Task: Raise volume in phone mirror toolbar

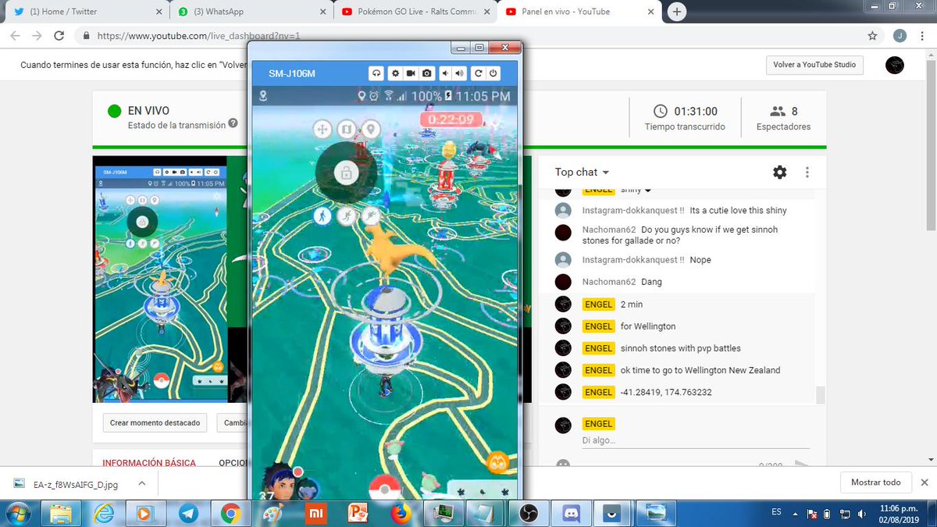Action: tap(460, 73)
